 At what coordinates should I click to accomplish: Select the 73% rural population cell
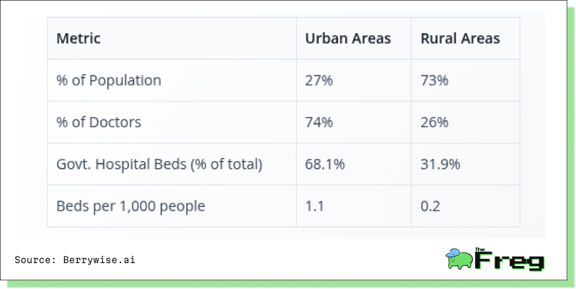[x=434, y=81]
